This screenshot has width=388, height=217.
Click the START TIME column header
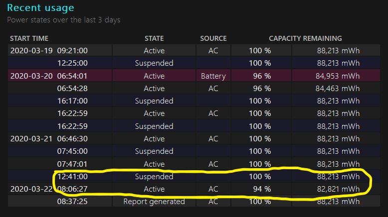pyautogui.click(x=29, y=38)
